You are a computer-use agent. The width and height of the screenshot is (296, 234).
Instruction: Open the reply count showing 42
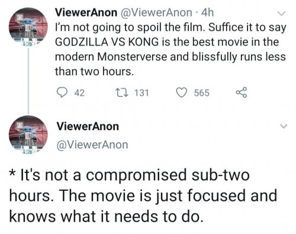tap(79, 93)
